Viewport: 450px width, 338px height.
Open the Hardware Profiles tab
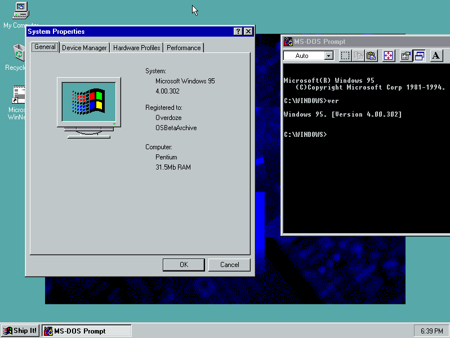(137, 48)
